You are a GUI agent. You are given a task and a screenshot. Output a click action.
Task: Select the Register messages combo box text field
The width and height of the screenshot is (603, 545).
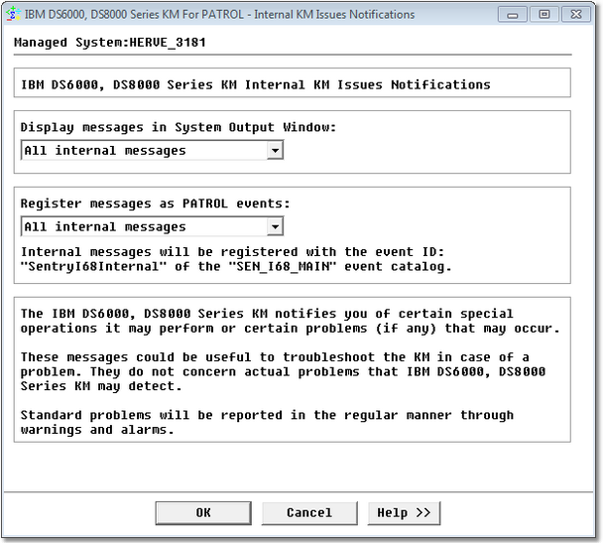143,227
